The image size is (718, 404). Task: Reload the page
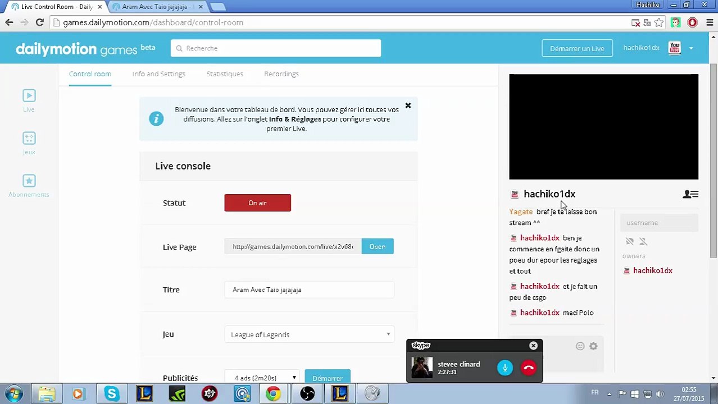coord(39,22)
